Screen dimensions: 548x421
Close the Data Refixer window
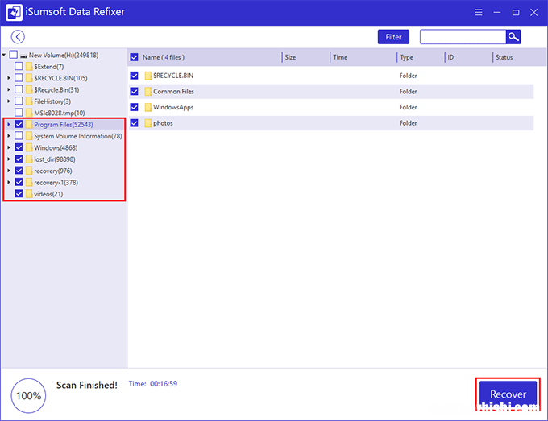[x=533, y=13]
